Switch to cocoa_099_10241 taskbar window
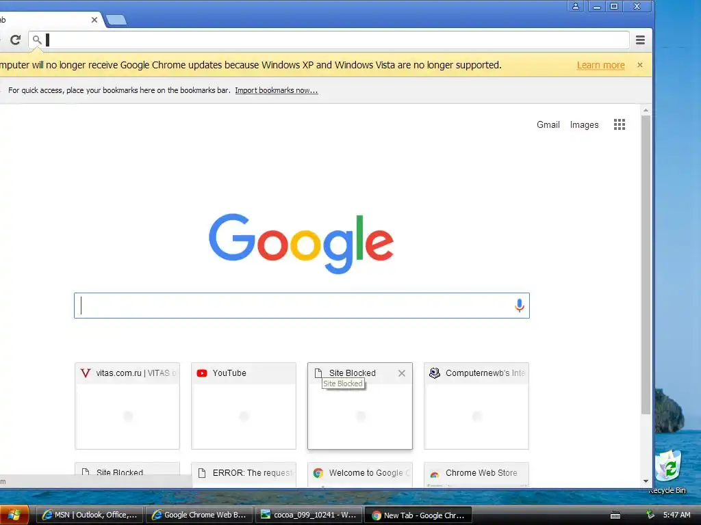This screenshot has width=701, height=525. pyautogui.click(x=309, y=515)
